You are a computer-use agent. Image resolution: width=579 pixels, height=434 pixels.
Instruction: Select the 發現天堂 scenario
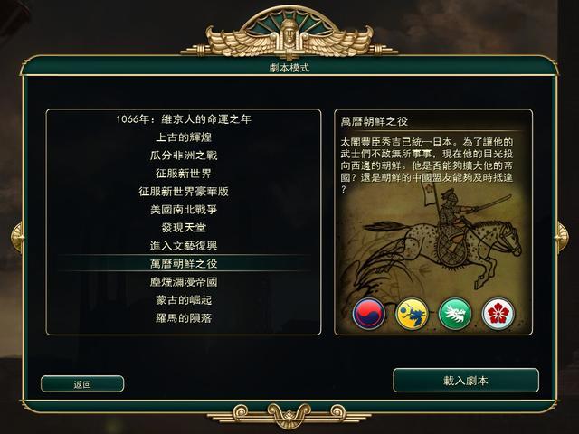[184, 228]
